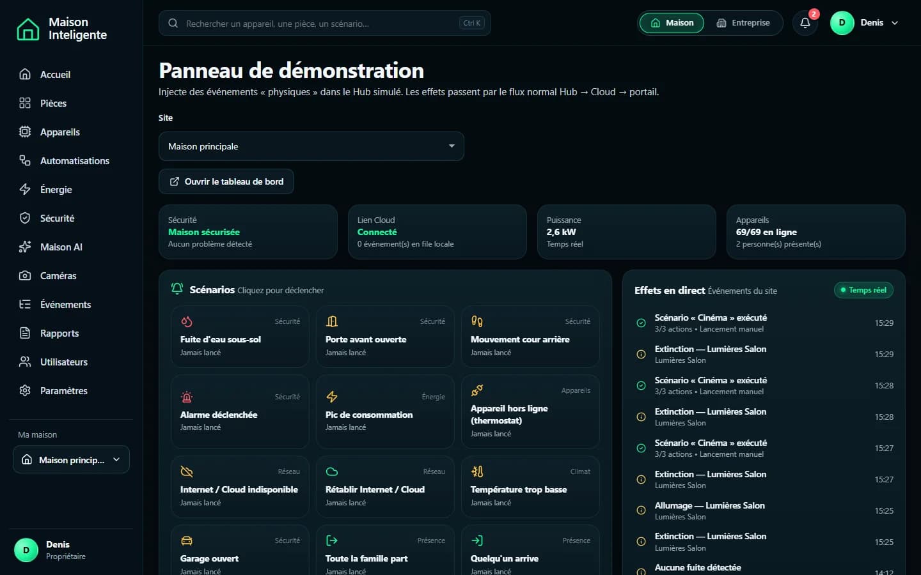Expand the Ma maison sidebar selector
Screen dimensions: 921x575
click(71, 459)
